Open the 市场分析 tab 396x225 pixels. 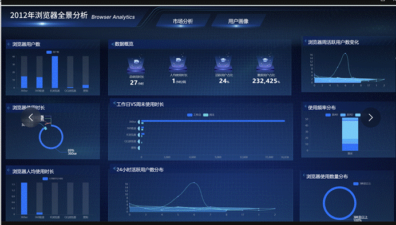point(183,21)
